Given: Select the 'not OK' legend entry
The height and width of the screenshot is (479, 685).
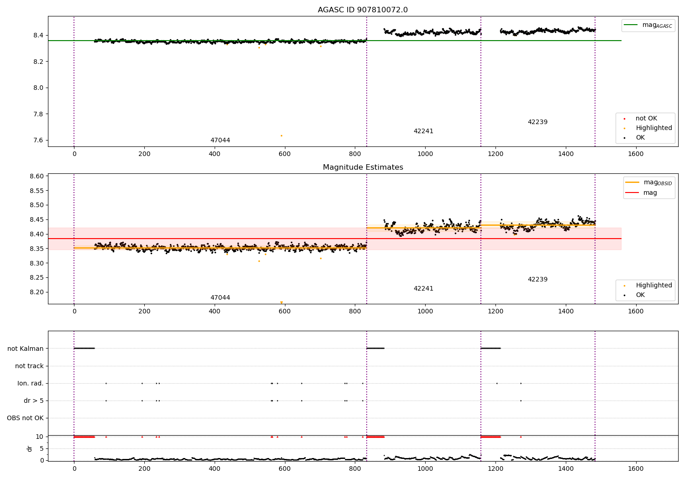Looking at the screenshot, I should coord(646,118).
